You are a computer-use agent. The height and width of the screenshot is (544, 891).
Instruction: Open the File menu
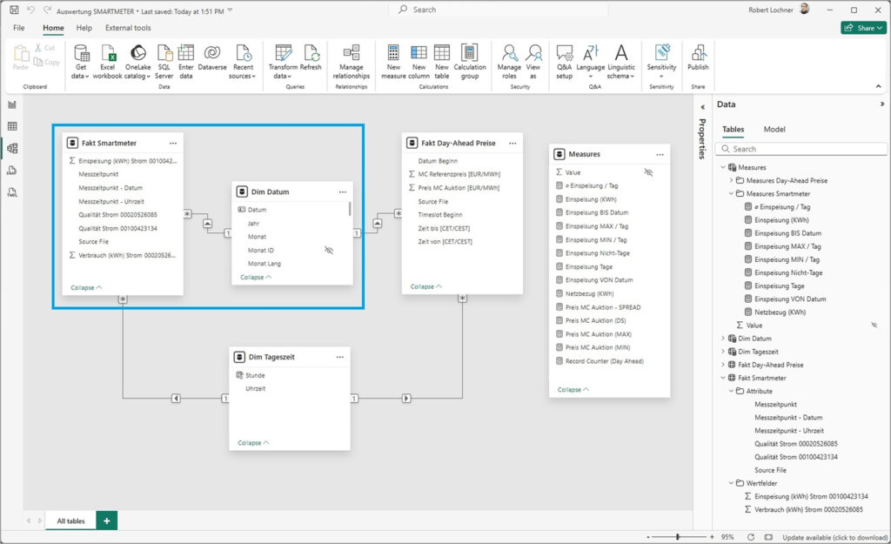point(19,27)
